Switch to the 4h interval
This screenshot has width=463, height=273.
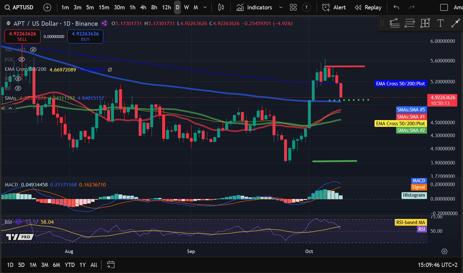click(144, 7)
